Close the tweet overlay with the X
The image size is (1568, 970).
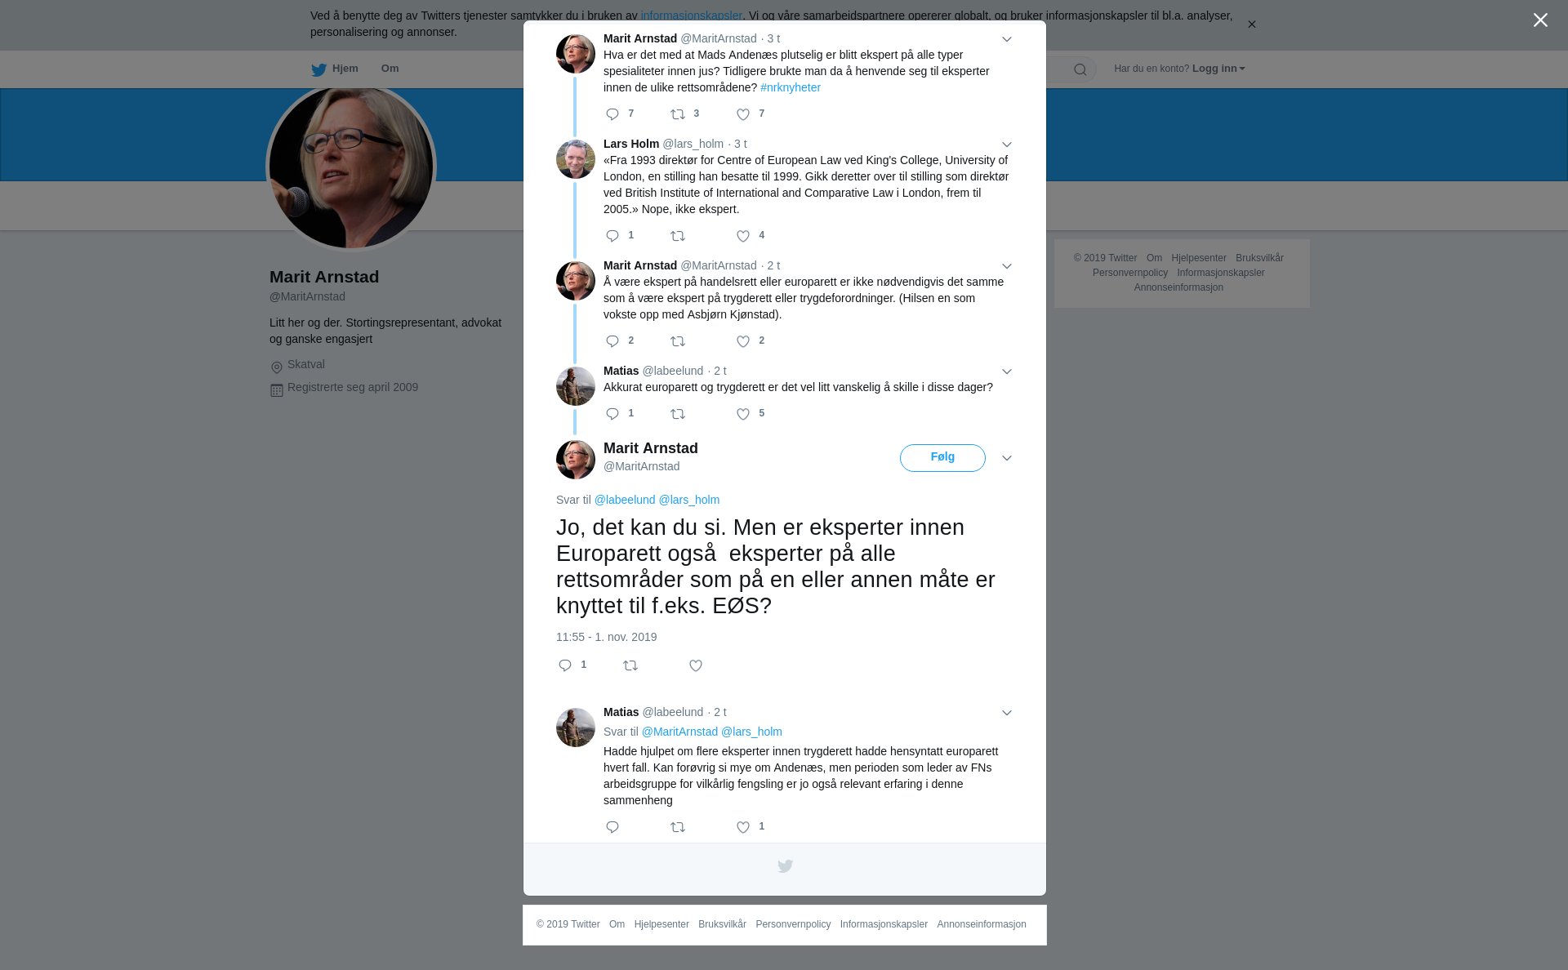pos(1540,20)
